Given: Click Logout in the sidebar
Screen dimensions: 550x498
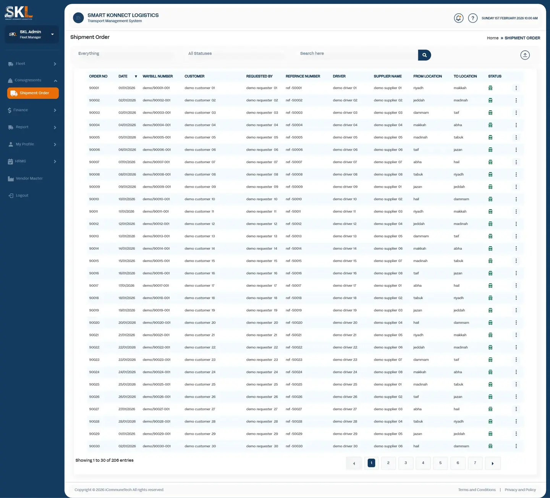Looking at the screenshot, I should [18, 196].
